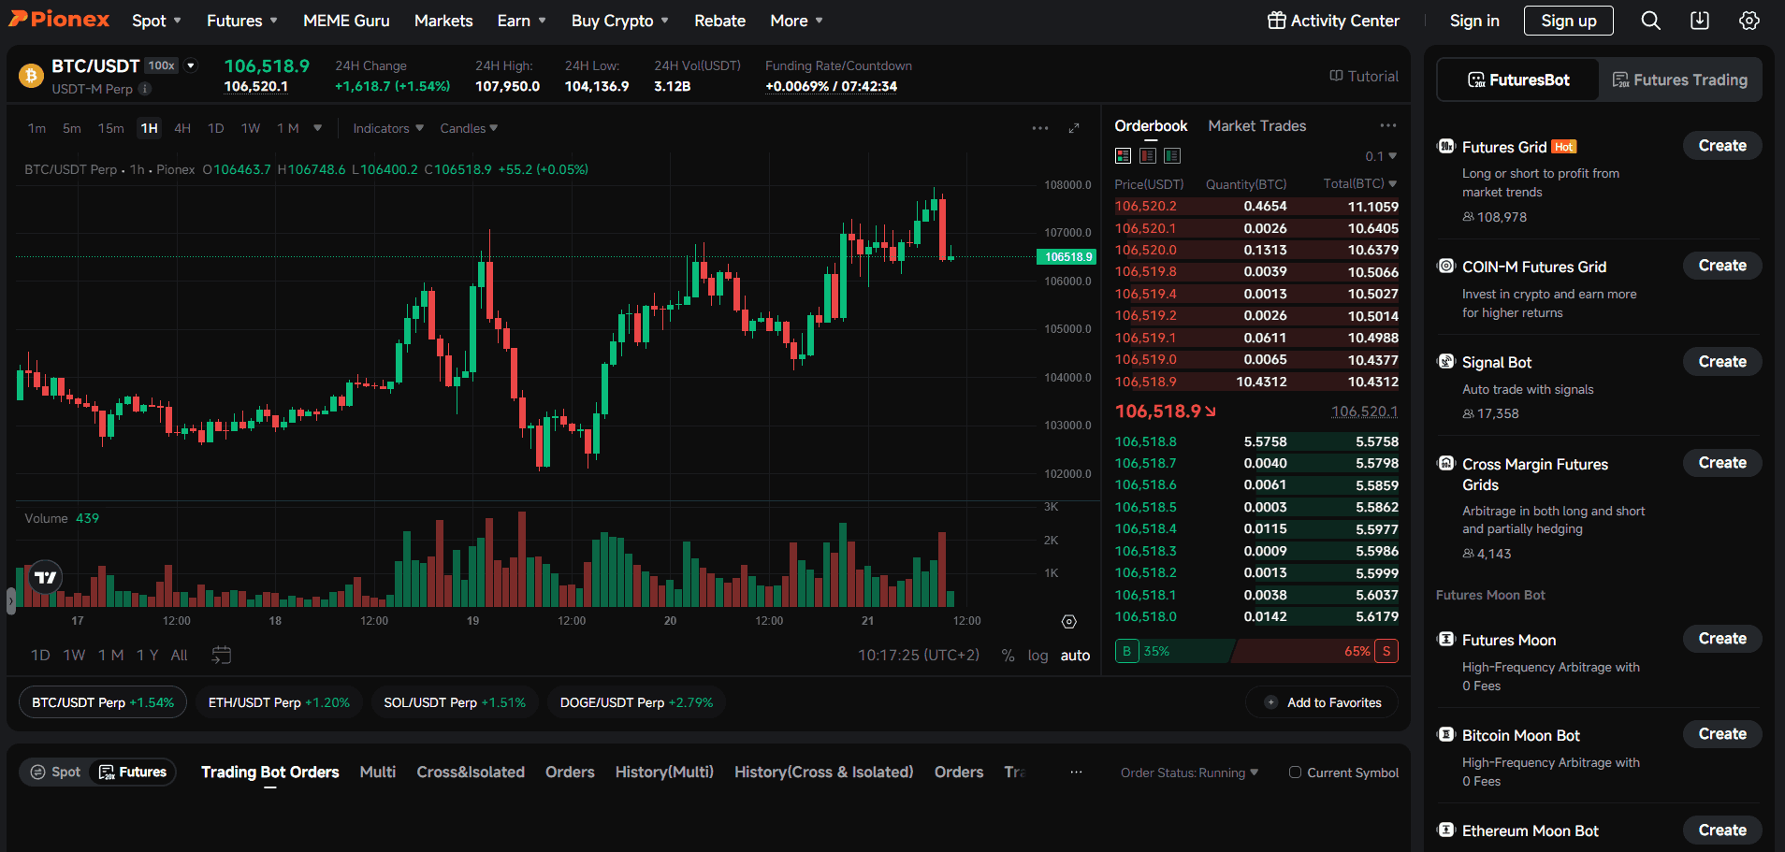Open the go-to-date calendar icon near timeframe buttons
The image size is (1785, 852).
point(222,655)
